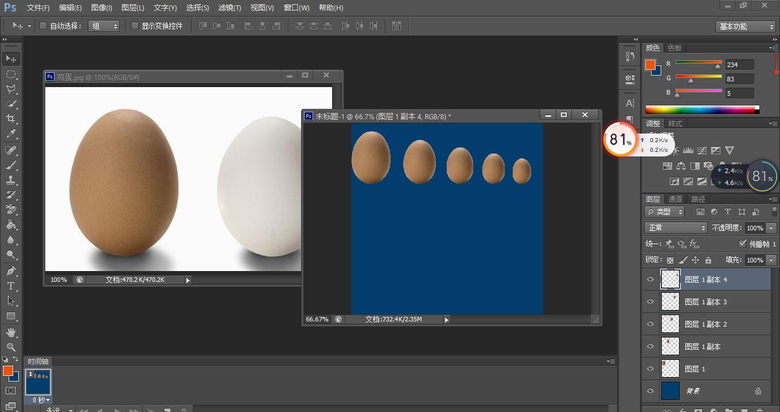Open the 基本功能 workspace dropdown
The height and width of the screenshot is (412, 780).
pos(747,26)
